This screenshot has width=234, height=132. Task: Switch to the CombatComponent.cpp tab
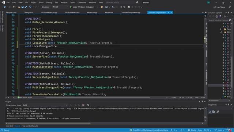[131, 12]
